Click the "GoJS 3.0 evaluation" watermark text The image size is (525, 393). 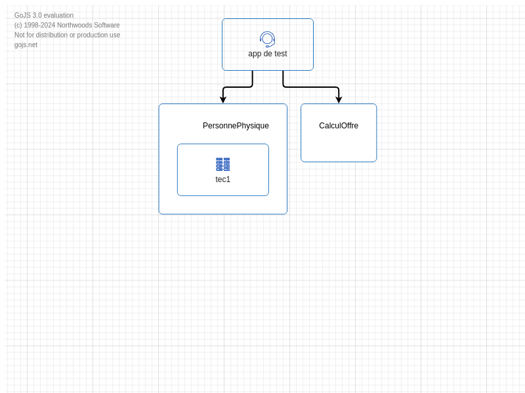tap(44, 16)
